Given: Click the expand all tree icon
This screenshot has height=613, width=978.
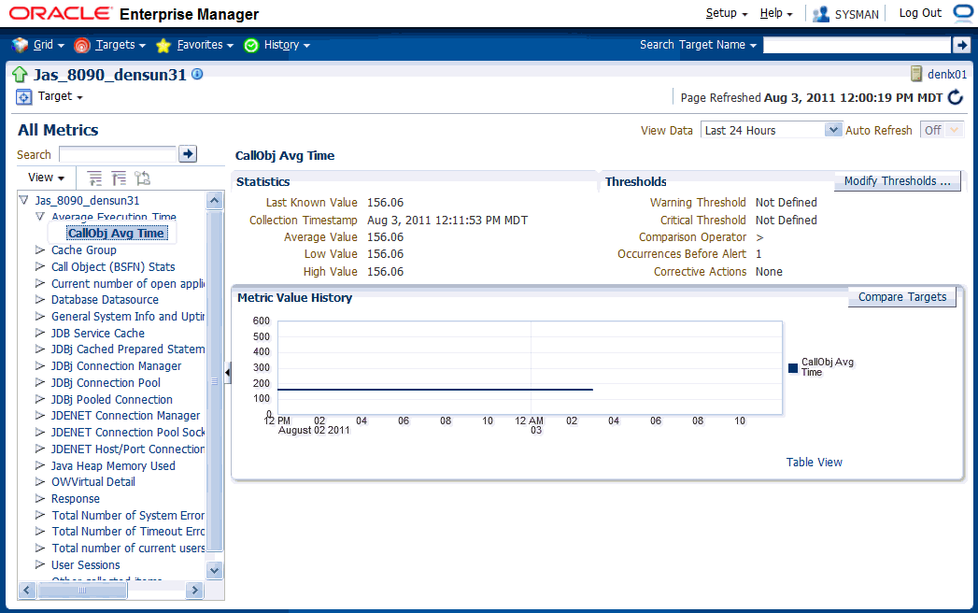Looking at the screenshot, I should pos(94,178).
